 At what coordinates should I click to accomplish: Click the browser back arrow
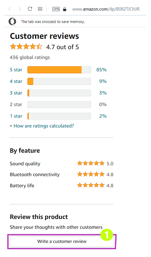10,9
